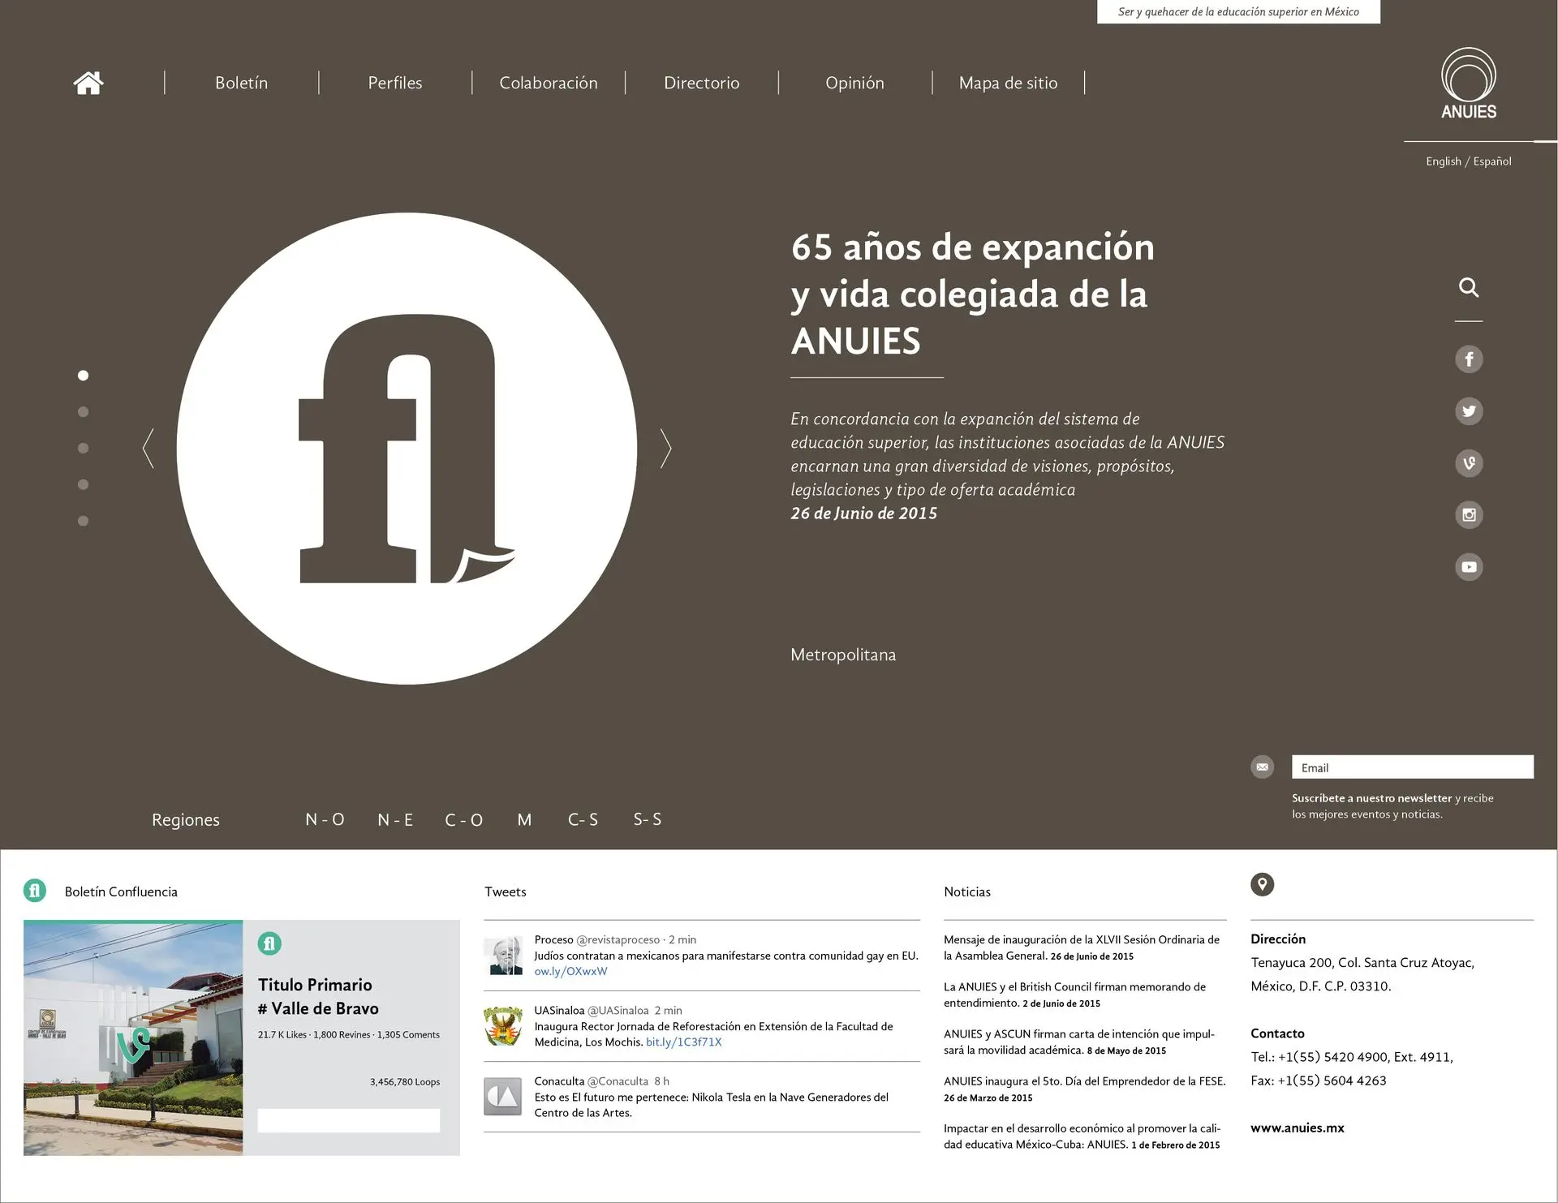Visit the YouTube channel icon
The image size is (1558, 1203).
click(1469, 566)
